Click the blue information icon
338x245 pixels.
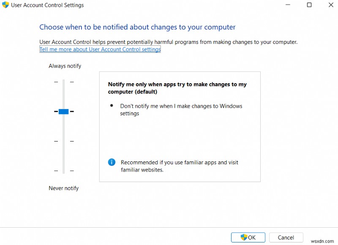112,162
